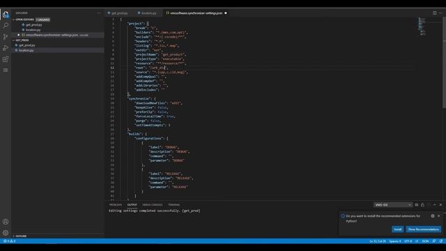
Task: Maximize the panel with the up chevron
Action: click(x=434, y=205)
